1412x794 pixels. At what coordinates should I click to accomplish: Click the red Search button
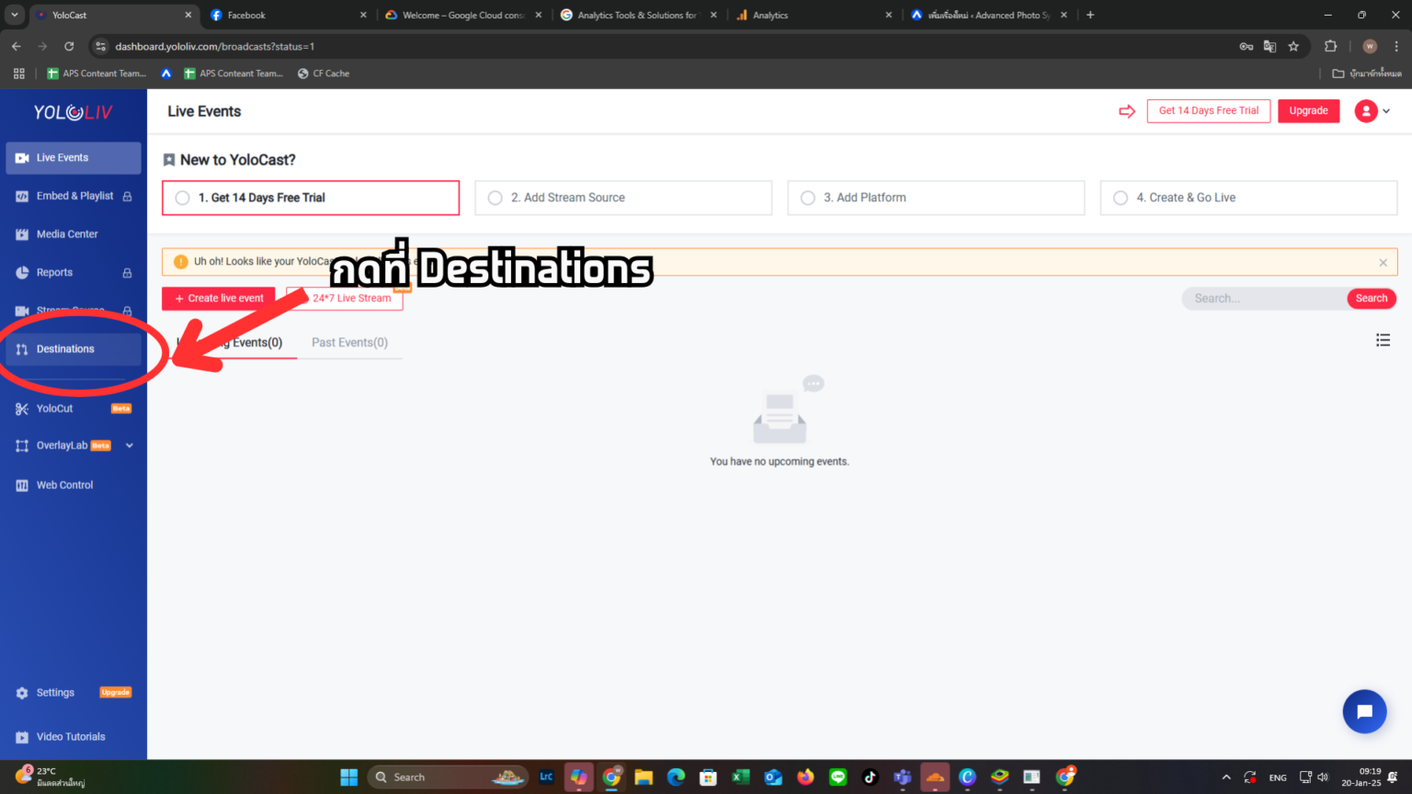pos(1372,299)
